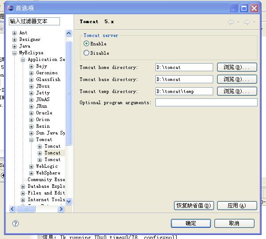
Task: Click the 应用 (A) apply button
Action: (237, 206)
